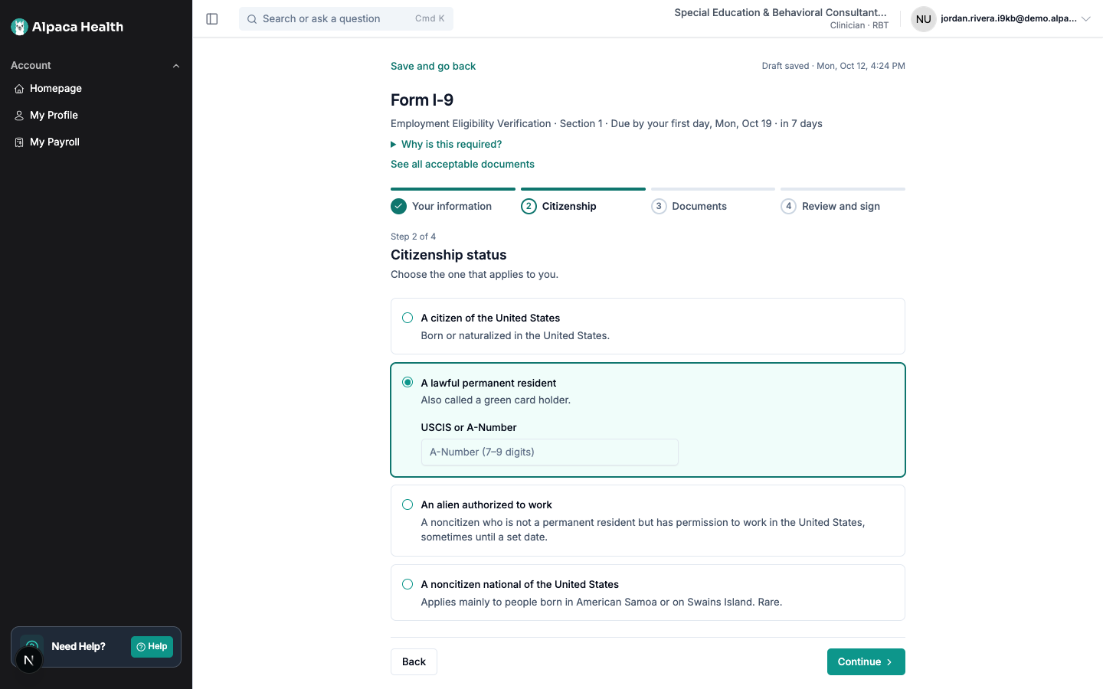Image resolution: width=1103 pixels, height=689 pixels.
Task: Open the Citizenship step label
Action: (x=569, y=206)
